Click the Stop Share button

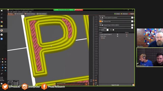pos(79,10)
